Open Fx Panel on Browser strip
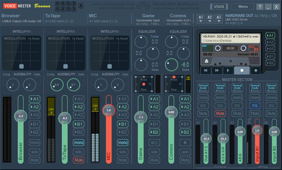 coord(34,38)
